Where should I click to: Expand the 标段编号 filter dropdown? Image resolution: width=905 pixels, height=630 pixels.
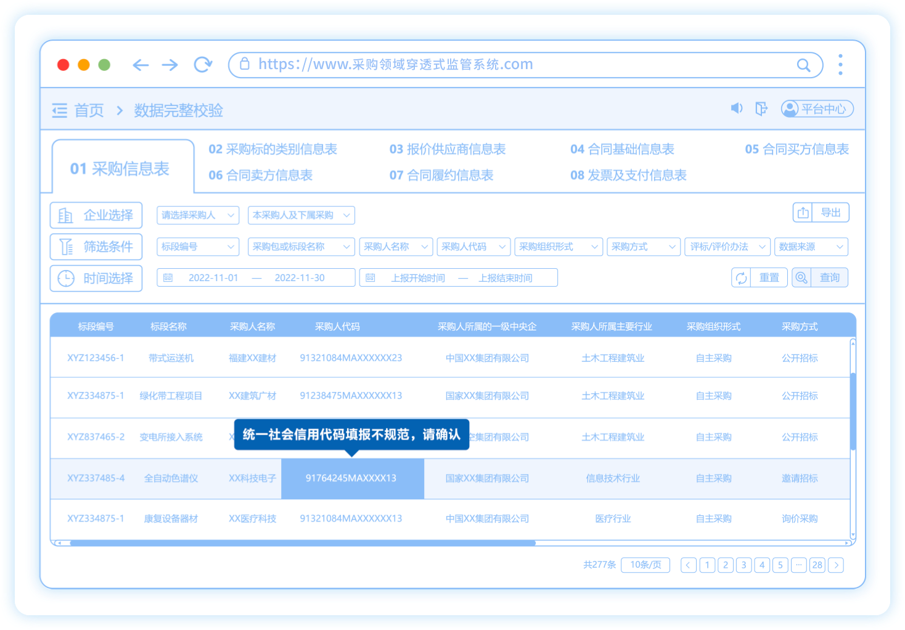pos(198,247)
